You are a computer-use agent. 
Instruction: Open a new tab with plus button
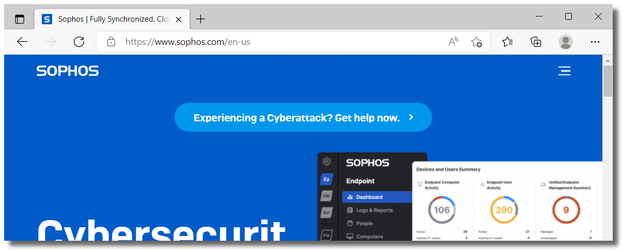coord(201,19)
